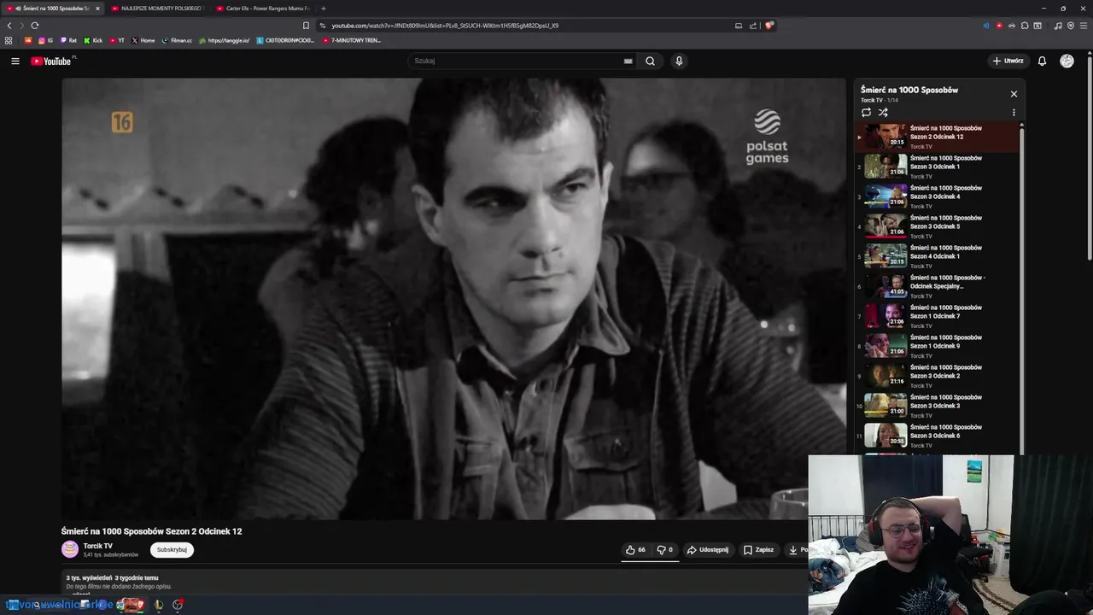This screenshot has width=1093, height=615.
Task: Open a new browser tab
Action: (323, 9)
